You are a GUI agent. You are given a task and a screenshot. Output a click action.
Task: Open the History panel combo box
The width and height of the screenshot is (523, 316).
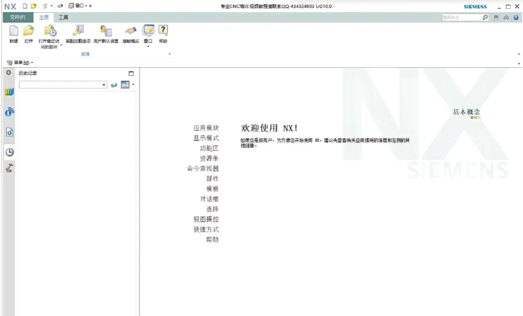click(x=63, y=85)
